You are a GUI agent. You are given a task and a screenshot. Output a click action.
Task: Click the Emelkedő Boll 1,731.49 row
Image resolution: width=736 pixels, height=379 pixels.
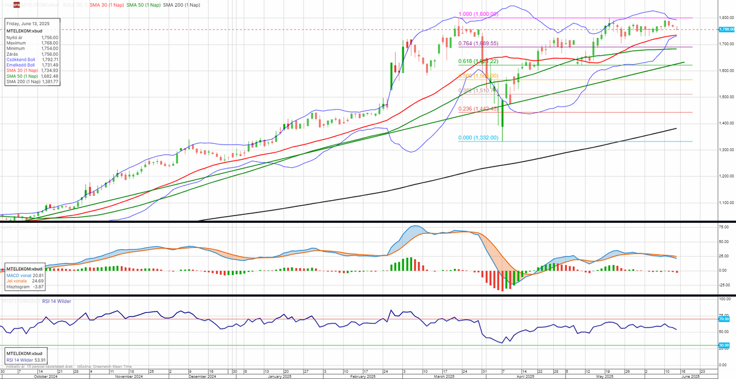click(33, 65)
